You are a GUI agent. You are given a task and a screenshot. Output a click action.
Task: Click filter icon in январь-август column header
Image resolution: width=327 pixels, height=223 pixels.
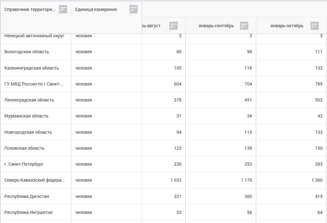pyautogui.click(x=173, y=26)
